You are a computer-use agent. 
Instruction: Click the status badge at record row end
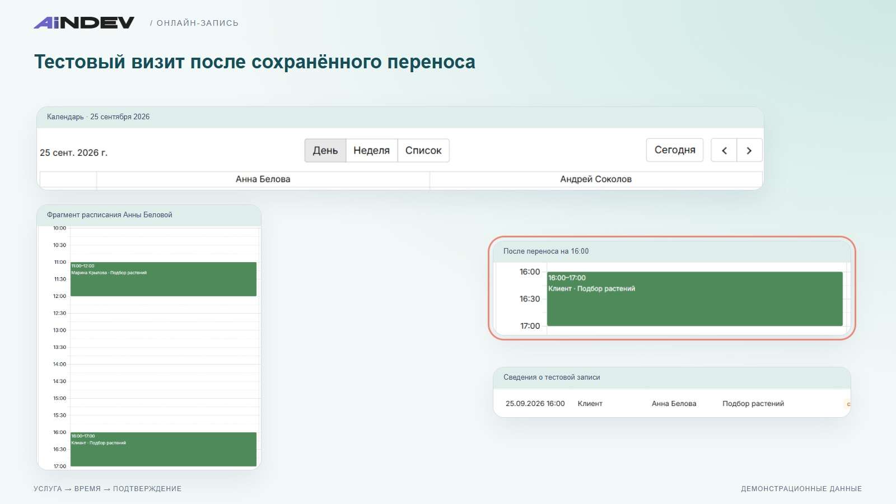(x=847, y=404)
